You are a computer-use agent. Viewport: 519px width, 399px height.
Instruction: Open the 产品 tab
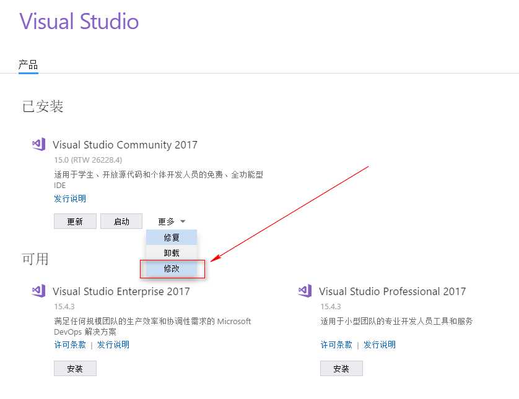coord(28,65)
